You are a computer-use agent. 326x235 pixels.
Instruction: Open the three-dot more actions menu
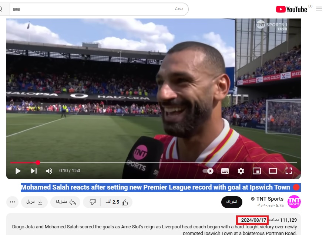pos(13,202)
